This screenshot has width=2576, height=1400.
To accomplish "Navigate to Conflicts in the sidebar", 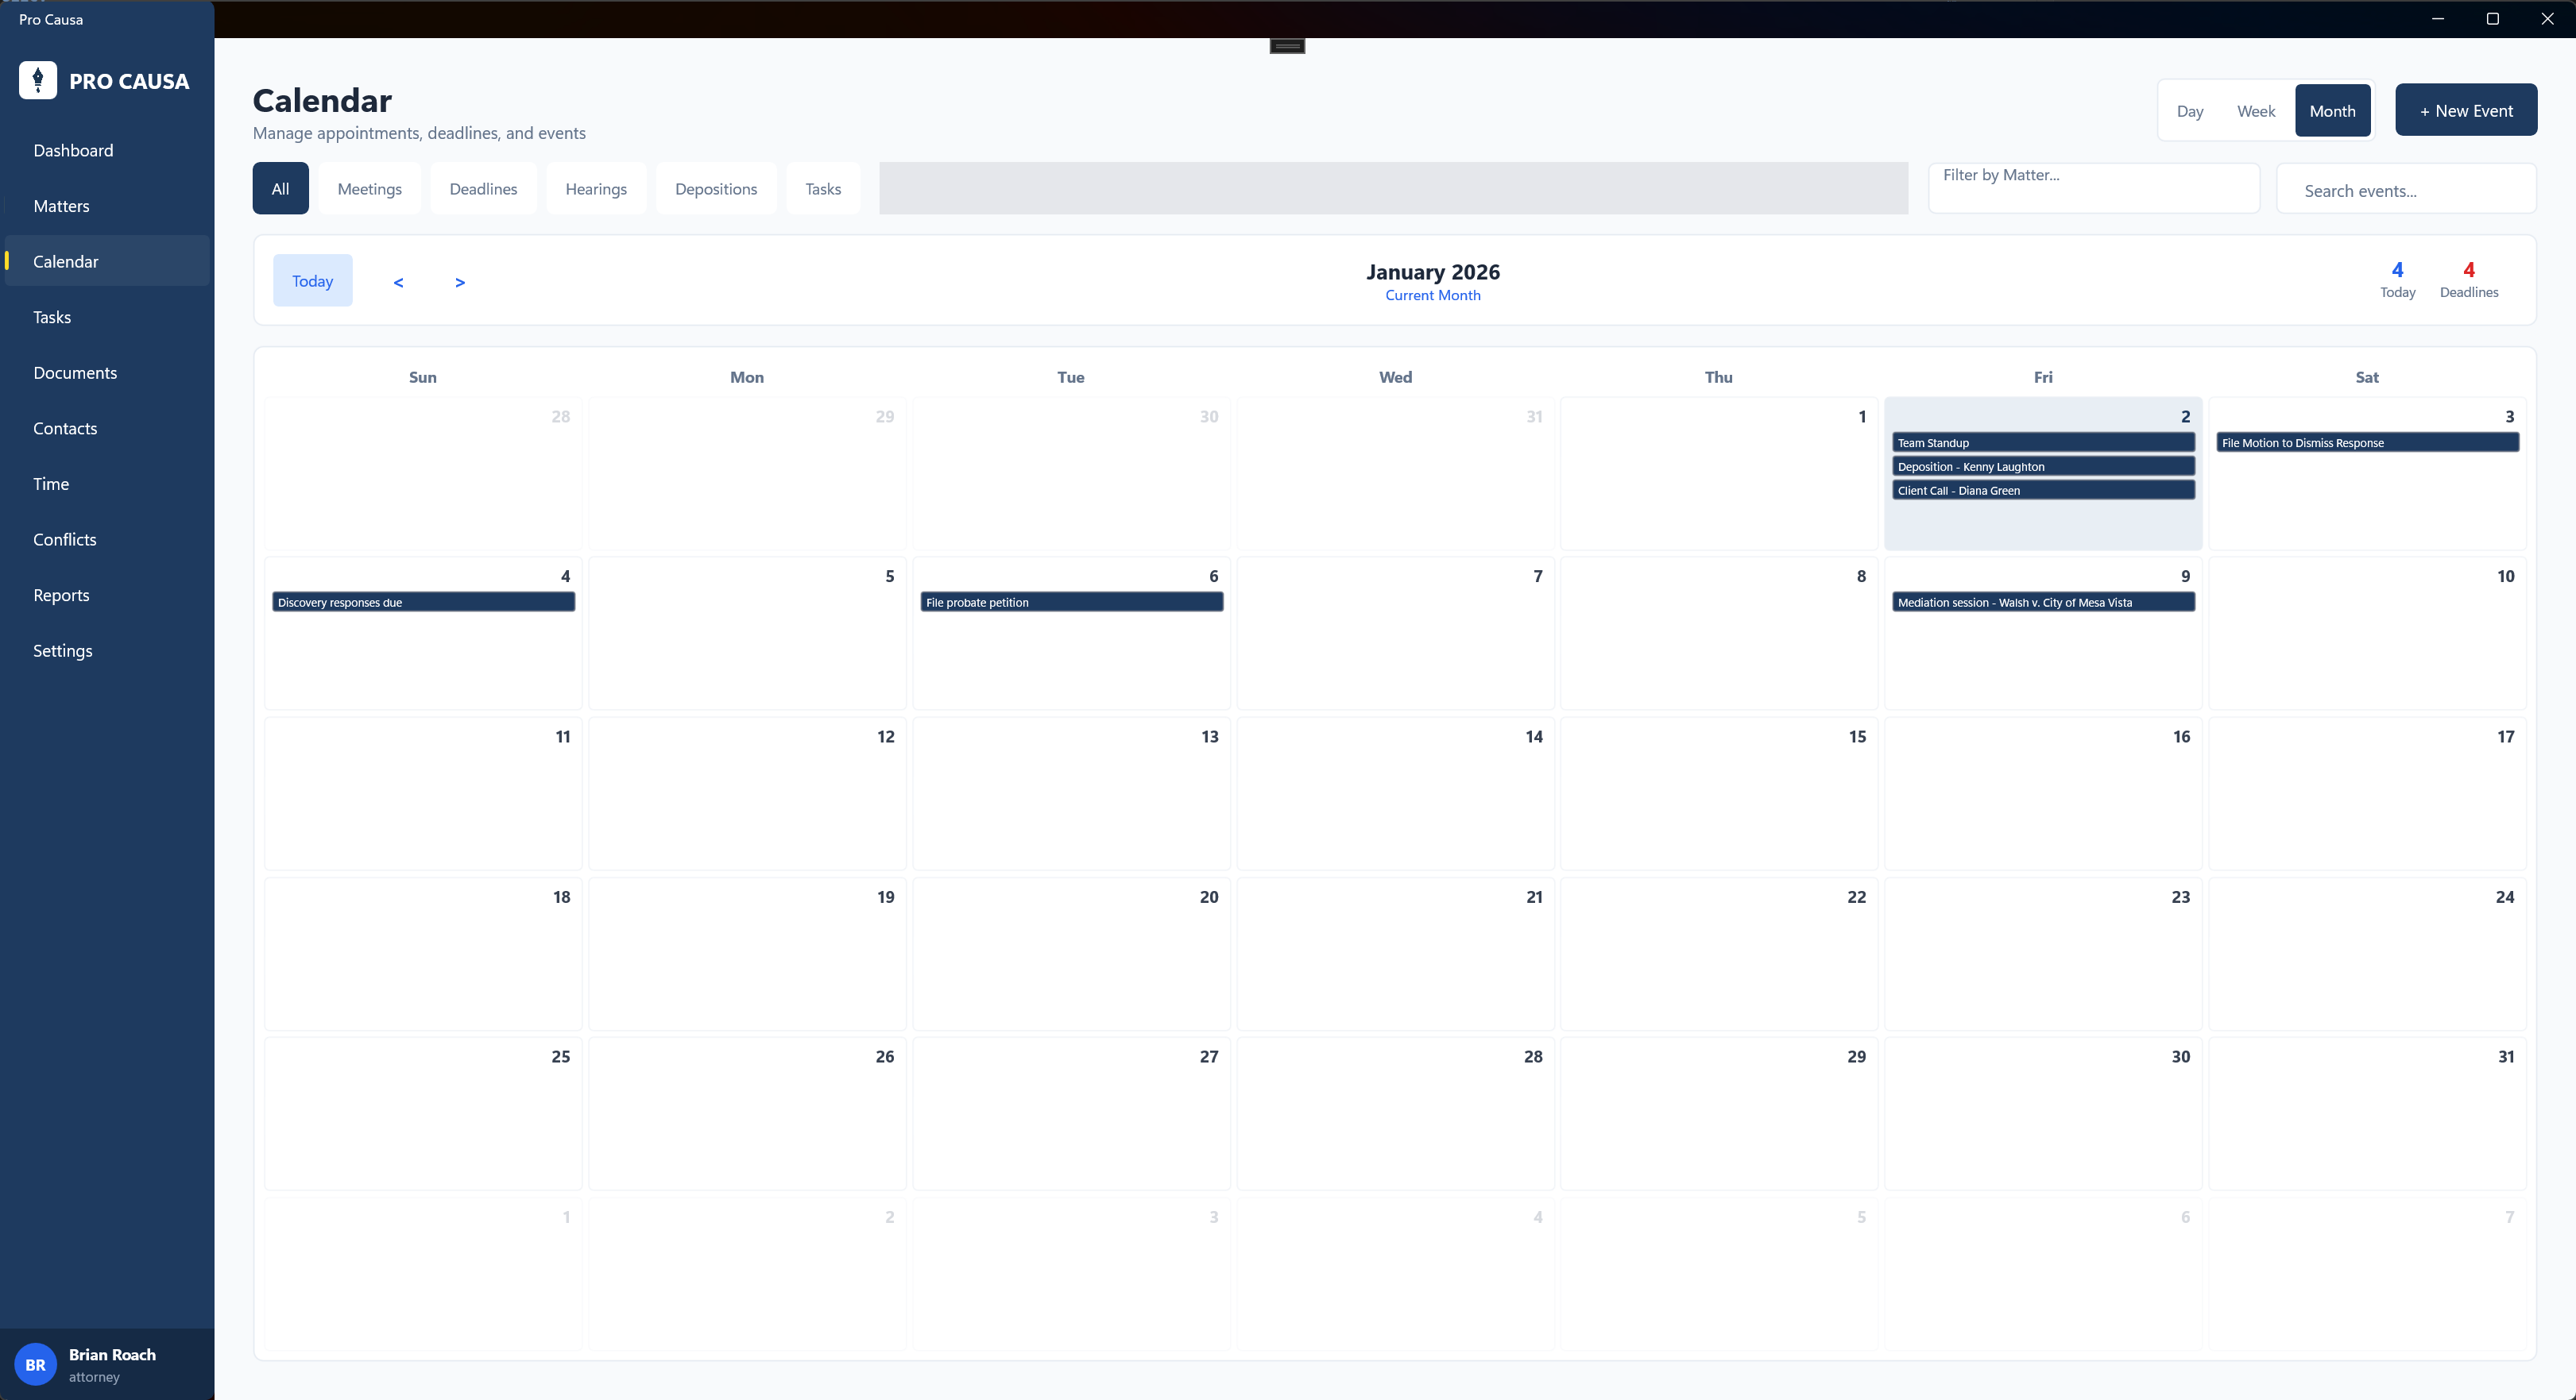I will point(64,538).
